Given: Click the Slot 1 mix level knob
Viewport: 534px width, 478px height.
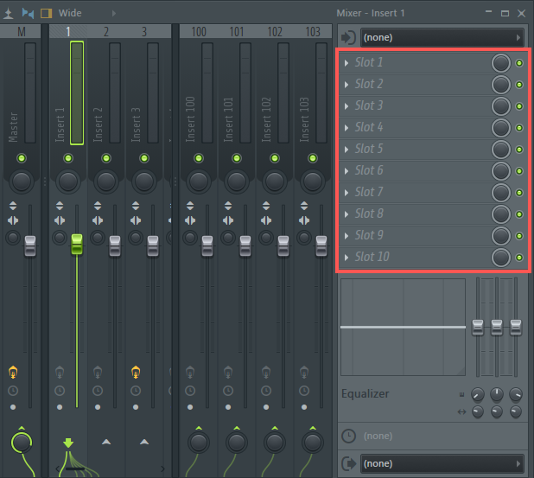Looking at the screenshot, I should pos(500,63).
